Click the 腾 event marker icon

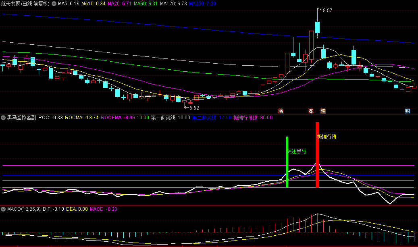[323, 111]
